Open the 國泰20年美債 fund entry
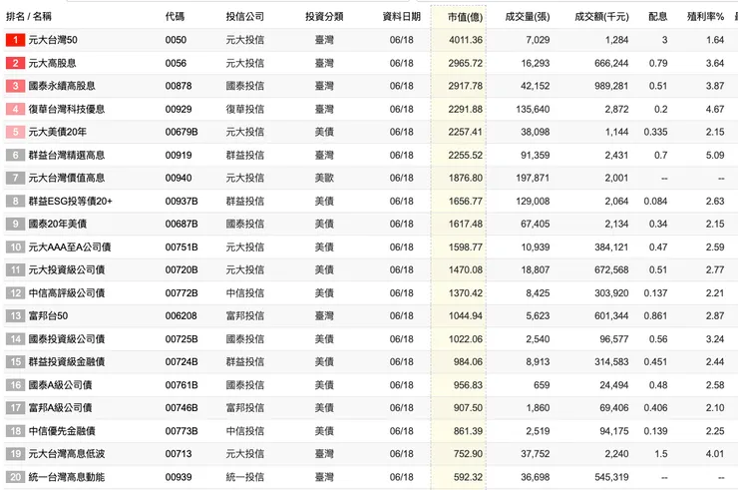738x490 pixels. [x=58, y=224]
